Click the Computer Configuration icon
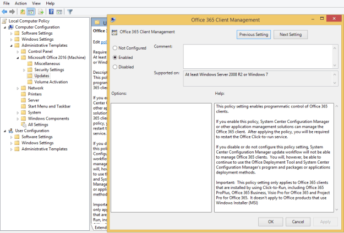This screenshot has width=344, height=233. 11,27
